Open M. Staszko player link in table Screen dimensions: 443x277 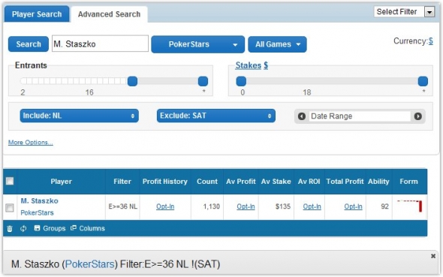coord(39,201)
